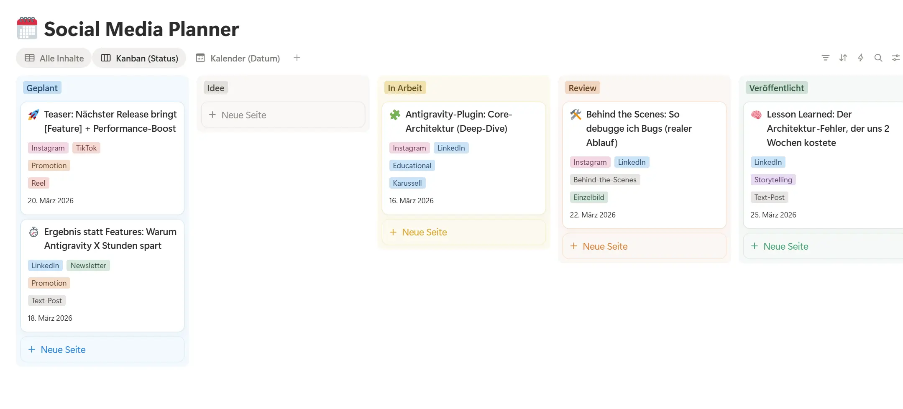Open database search with the magnifier icon
Image resolution: width=903 pixels, height=409 pixels.
pos(878,58)
